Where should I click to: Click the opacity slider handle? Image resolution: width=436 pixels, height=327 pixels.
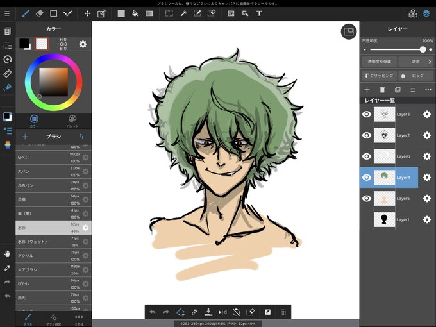(423, 49)
